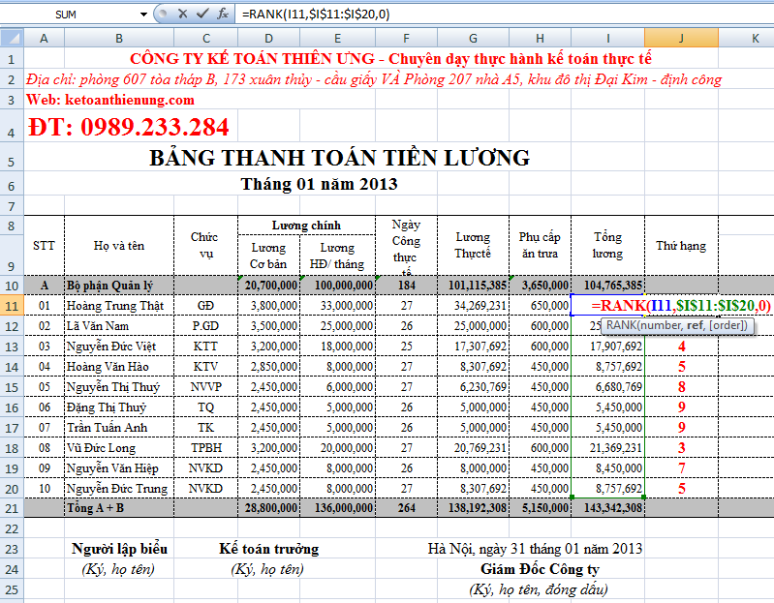Cancel the formula entry with the X icon

coord(183,14)
